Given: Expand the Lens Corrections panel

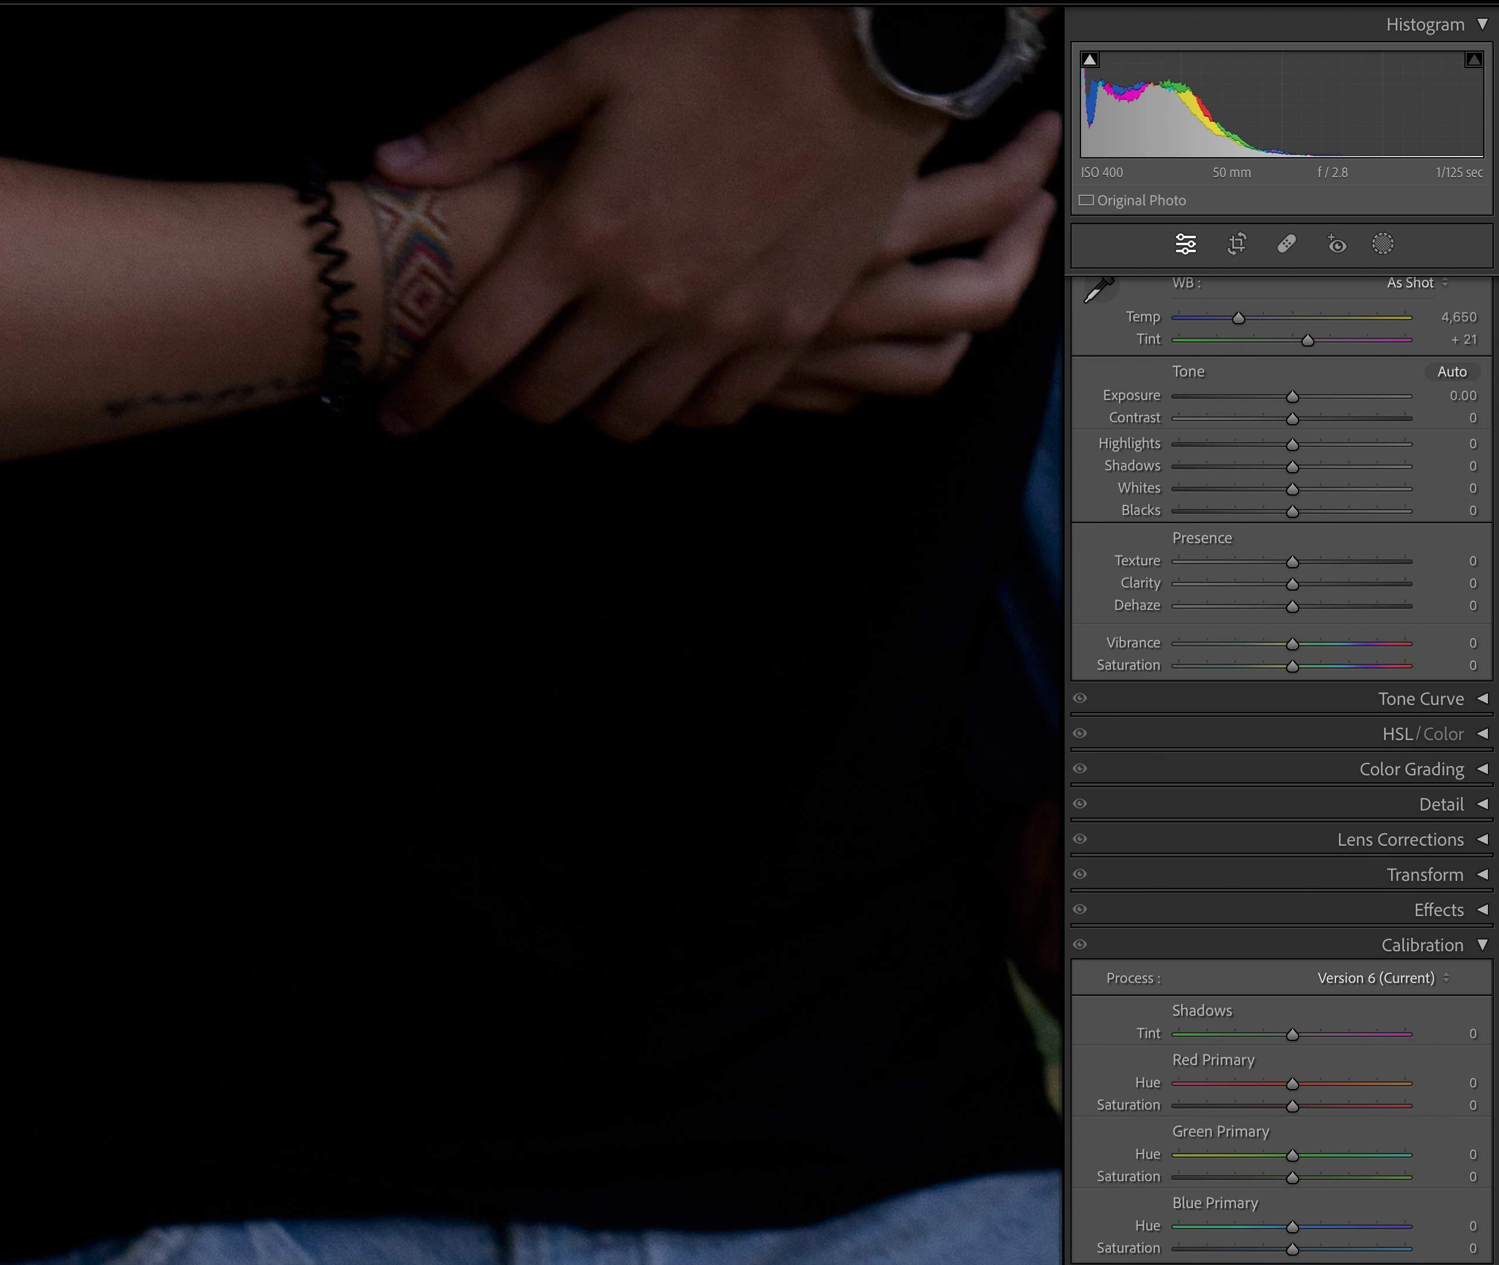Looking at the screenshot, I should (x=1400, y=840).
